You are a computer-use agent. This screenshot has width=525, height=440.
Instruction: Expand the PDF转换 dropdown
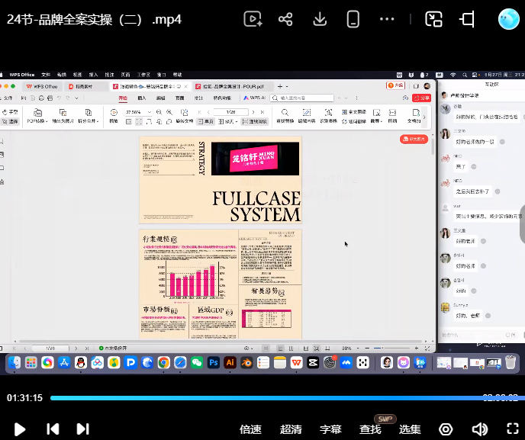(x=37, y=116)
